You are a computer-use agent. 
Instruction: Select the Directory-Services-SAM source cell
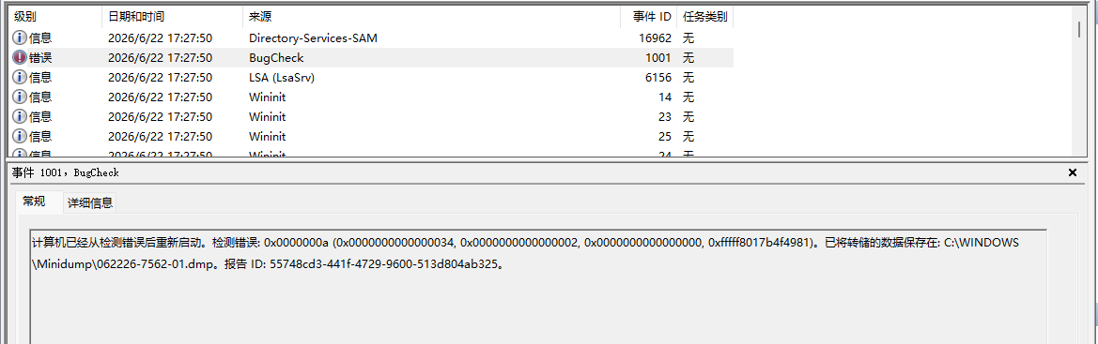(x=313, y=37)
